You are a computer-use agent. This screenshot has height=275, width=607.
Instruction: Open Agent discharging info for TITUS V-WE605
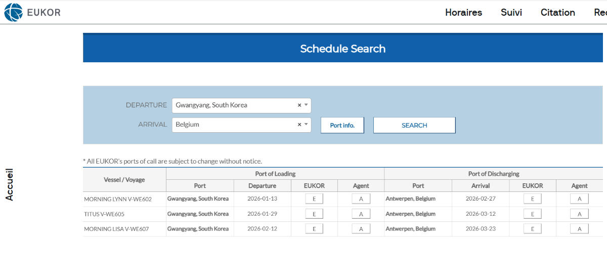(579, 214)
